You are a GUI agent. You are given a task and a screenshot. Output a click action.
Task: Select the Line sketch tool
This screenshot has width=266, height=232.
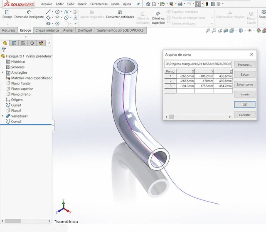click(x=48, y=12)
